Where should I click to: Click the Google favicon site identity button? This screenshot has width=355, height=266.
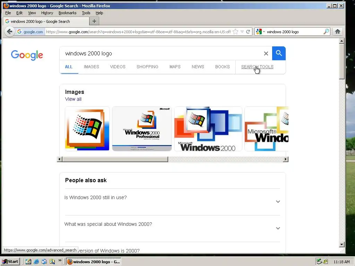tap(30, 32)
